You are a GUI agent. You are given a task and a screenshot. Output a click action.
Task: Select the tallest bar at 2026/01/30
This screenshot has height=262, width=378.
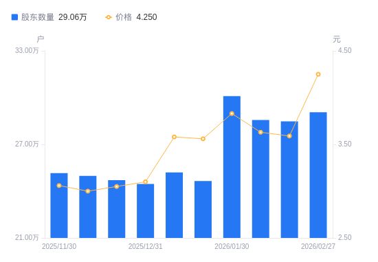click(232, 167)
